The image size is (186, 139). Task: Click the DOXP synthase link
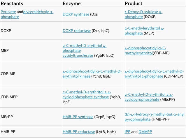pos(76,14)
